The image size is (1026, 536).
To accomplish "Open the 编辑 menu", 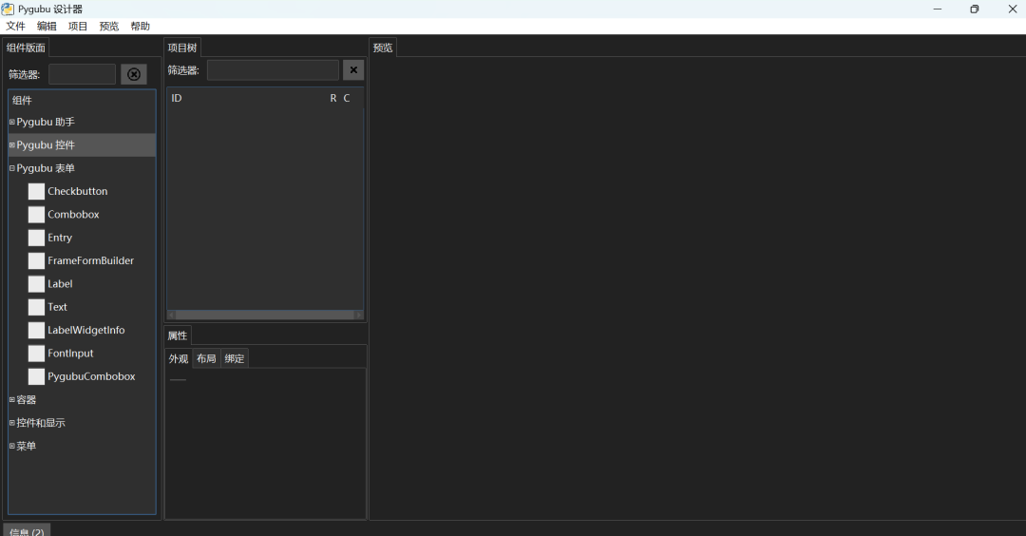I will tap(47, 27).
